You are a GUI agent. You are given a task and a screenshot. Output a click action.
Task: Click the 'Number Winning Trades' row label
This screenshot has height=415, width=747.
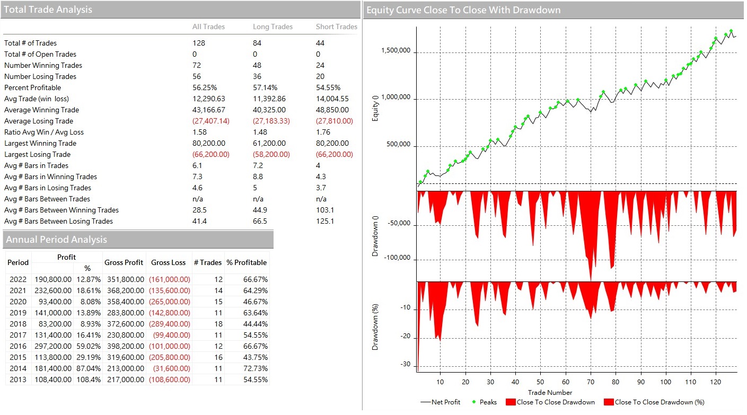pyautogui.click(x=43, y=66)
